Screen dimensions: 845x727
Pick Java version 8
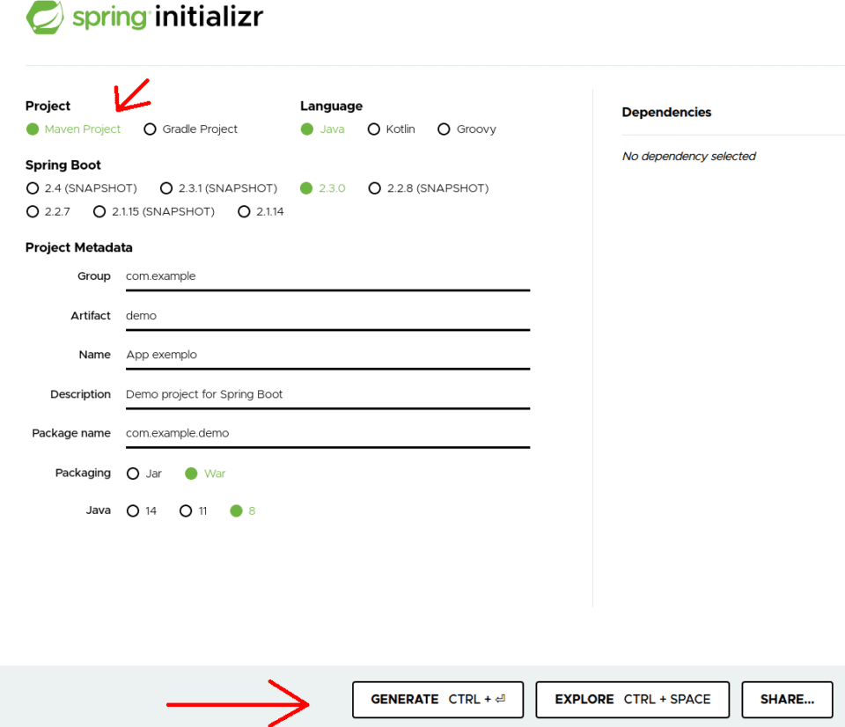pyautogui.click(x=243, y=510)
